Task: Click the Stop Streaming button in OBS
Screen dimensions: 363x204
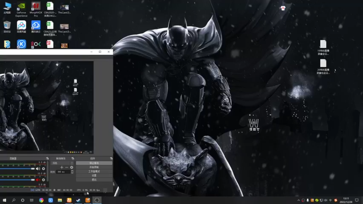Action: pos(94,163)
